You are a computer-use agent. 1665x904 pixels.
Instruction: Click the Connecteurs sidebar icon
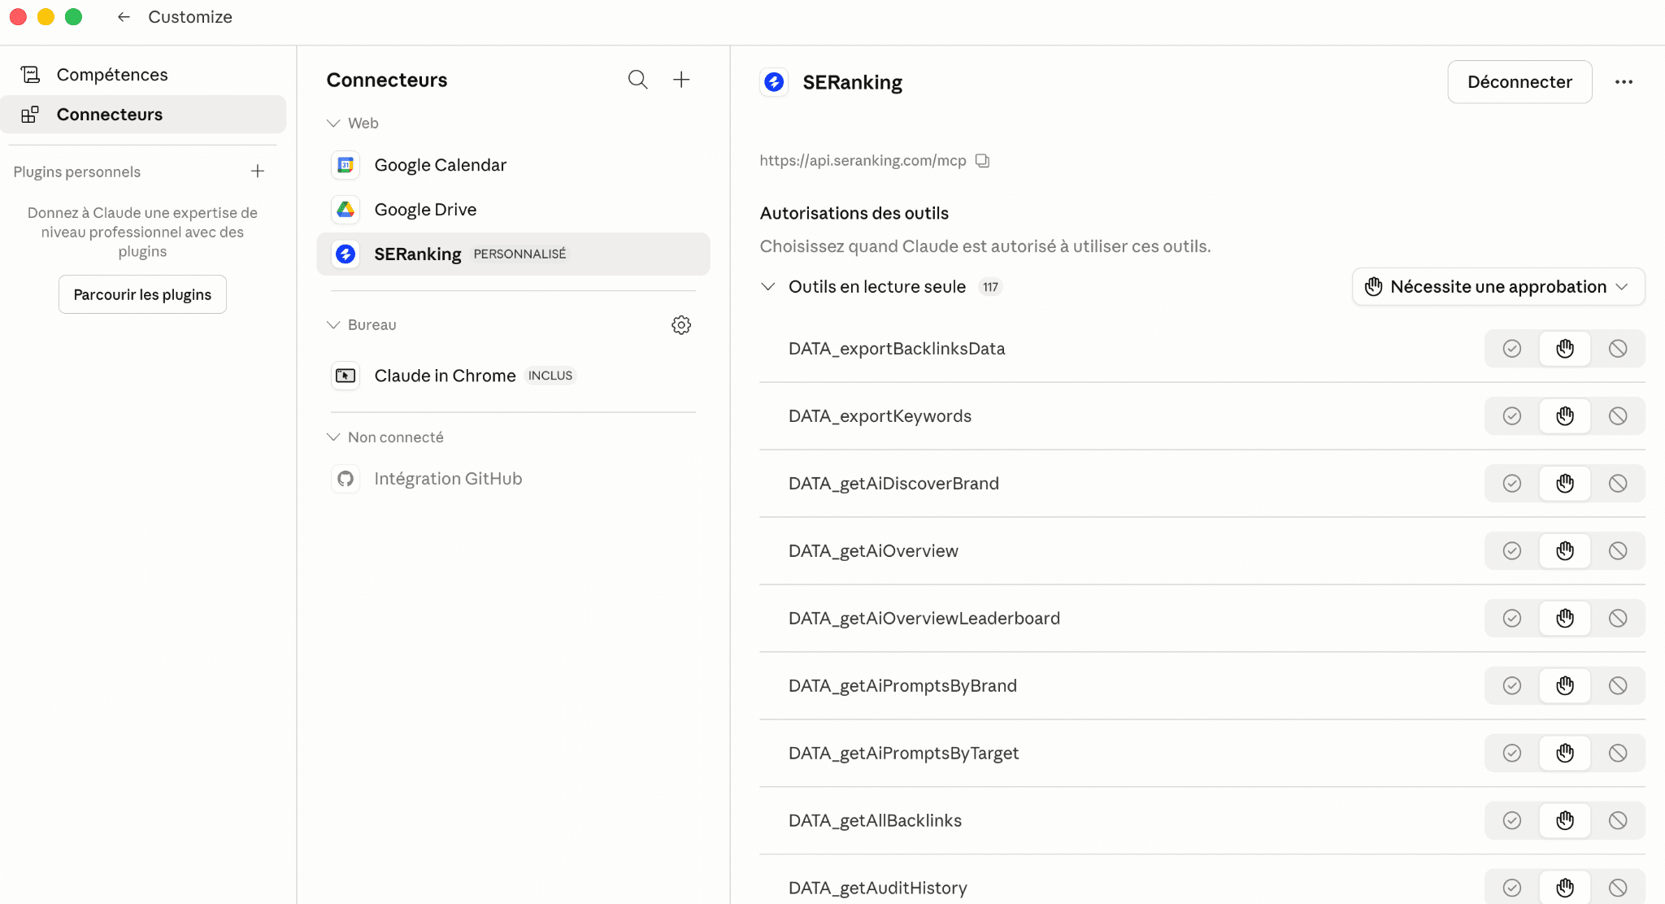click(30, 115)
